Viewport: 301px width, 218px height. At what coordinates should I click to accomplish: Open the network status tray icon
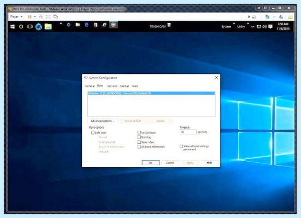[259, 27]
